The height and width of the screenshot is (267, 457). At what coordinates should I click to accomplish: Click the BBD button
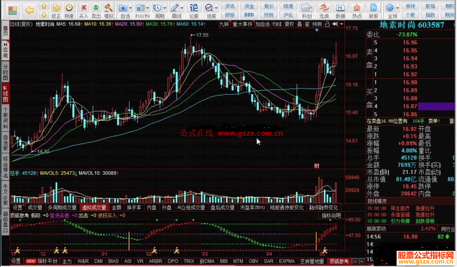(249, 15)
